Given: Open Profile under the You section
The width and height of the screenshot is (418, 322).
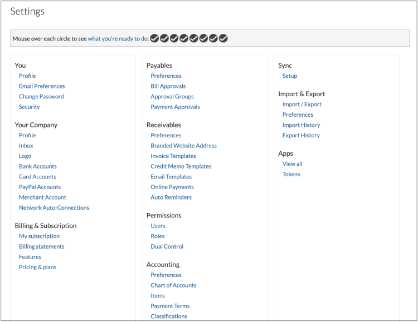Looking at the screenshot, I should (27, 76).
